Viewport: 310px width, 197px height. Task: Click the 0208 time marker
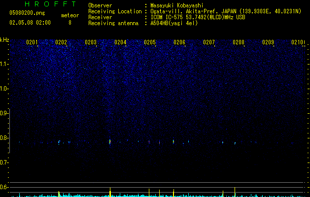(x=239, y=42)
